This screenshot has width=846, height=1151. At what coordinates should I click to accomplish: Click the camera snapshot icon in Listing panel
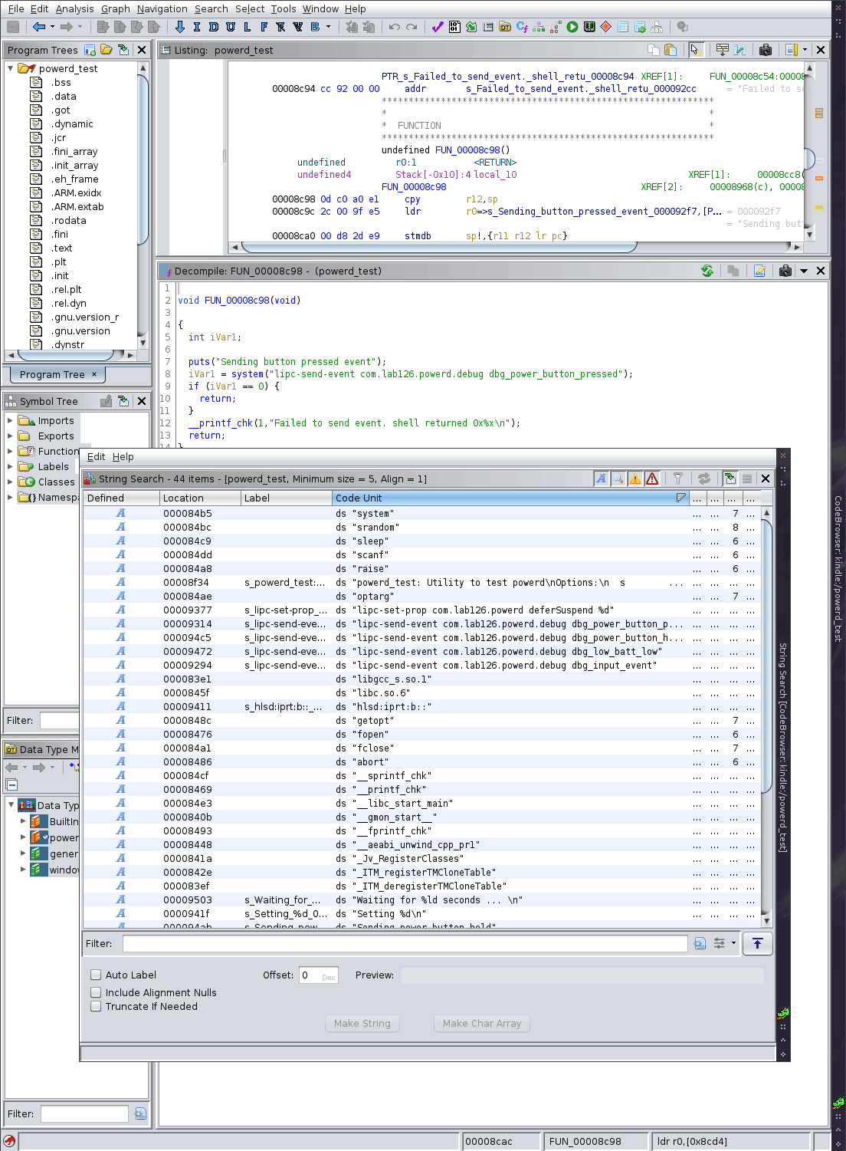765,50
